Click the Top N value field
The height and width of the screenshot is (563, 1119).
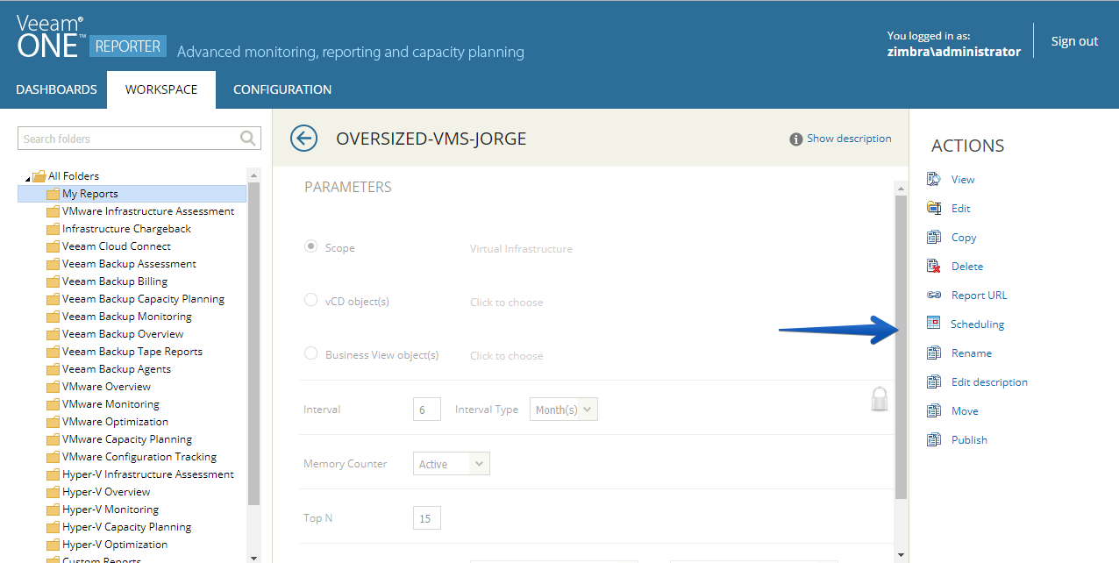pyautogui.click(x=427, y=518)
